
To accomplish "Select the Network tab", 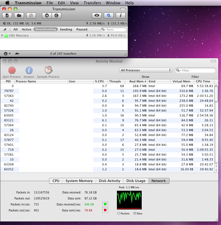I will [159, 181].
